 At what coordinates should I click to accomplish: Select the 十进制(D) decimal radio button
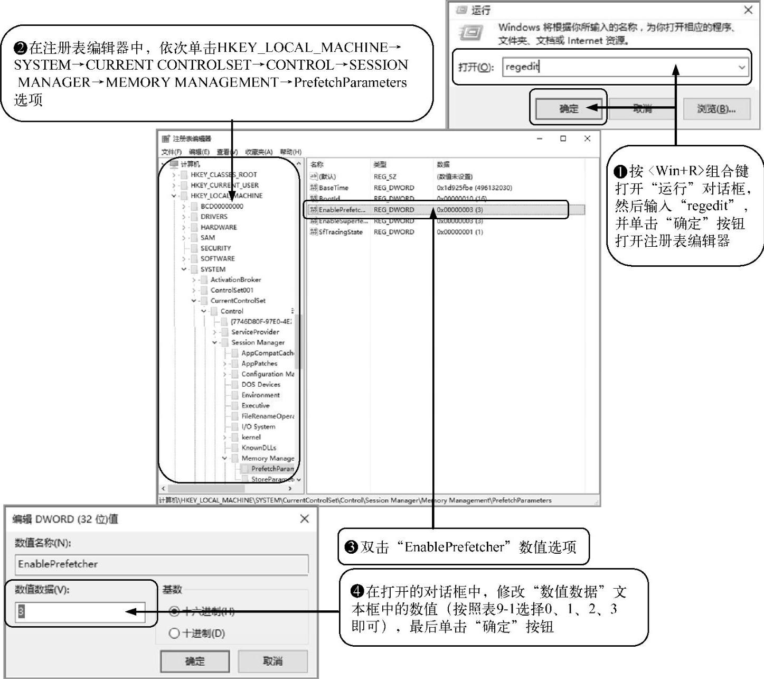174,633
